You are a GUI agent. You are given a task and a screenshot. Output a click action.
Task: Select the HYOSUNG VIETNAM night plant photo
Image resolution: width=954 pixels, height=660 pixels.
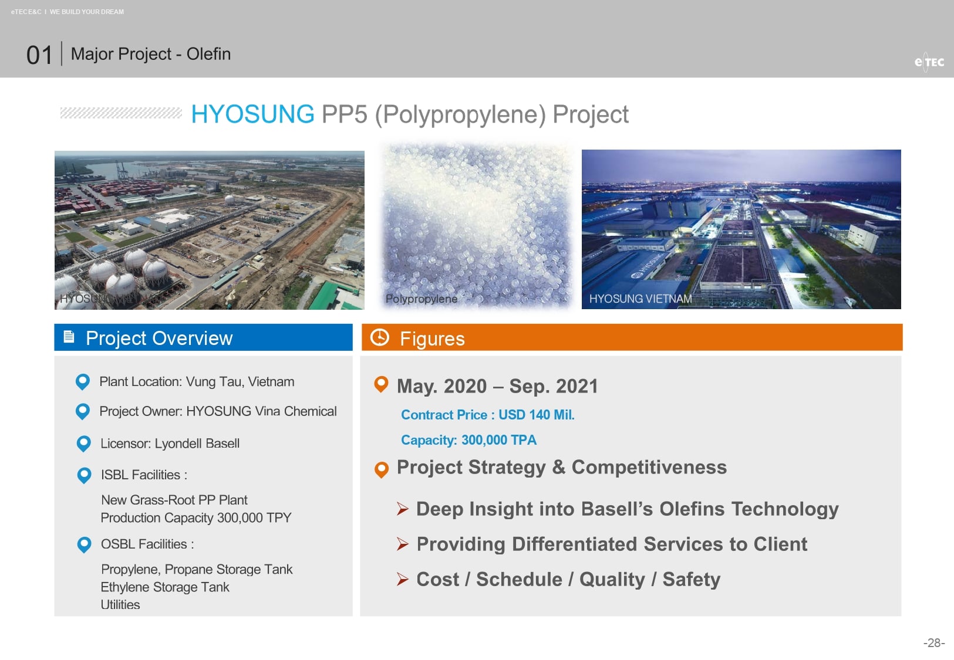pyautogui.click(x=741, y=229)
